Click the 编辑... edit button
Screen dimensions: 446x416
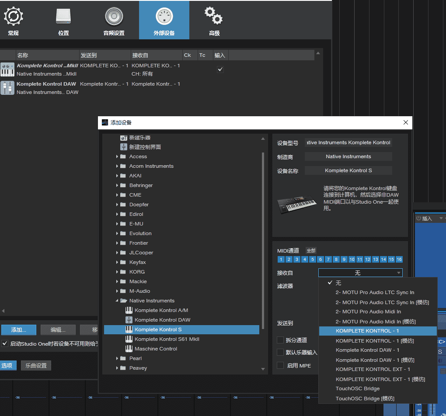pyautogui.click(x=58, y=330)
